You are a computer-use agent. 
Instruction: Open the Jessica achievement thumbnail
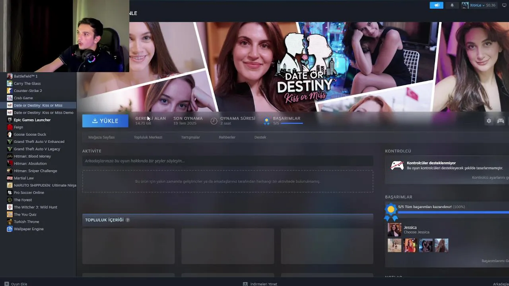coord(394,230)
